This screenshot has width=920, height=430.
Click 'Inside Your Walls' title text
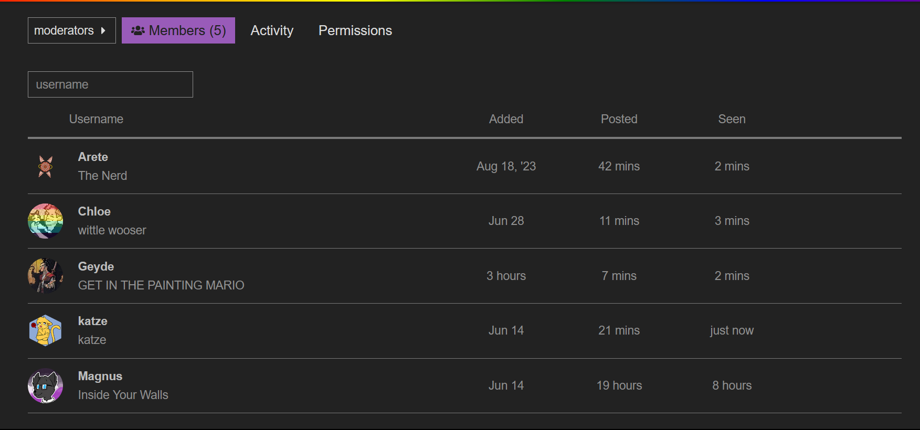click(123, 395)
